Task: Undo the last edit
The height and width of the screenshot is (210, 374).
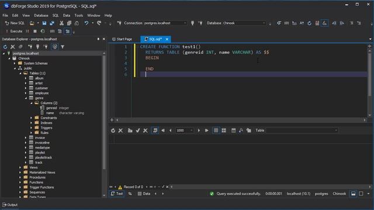Action: pos(86,23)
